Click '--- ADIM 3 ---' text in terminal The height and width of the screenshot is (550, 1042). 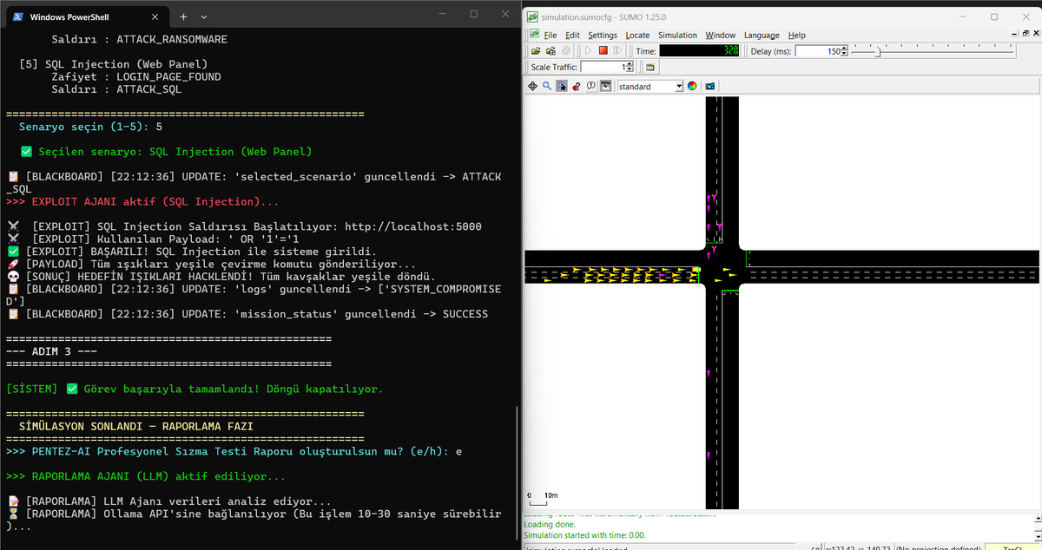point(51,351)
